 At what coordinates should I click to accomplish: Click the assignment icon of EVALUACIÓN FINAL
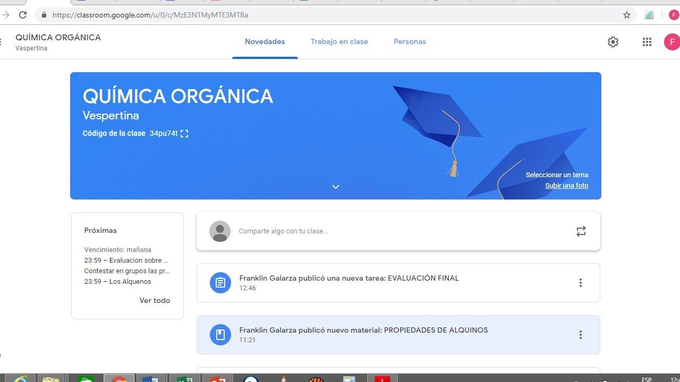(x=220, y=283)
